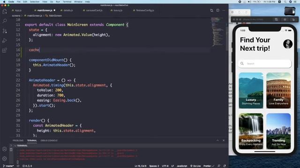Image resolution: width=300 pixels, height=168 pixels.
Task: Open the notifications bell in status bar
Action: pos(225,166)
